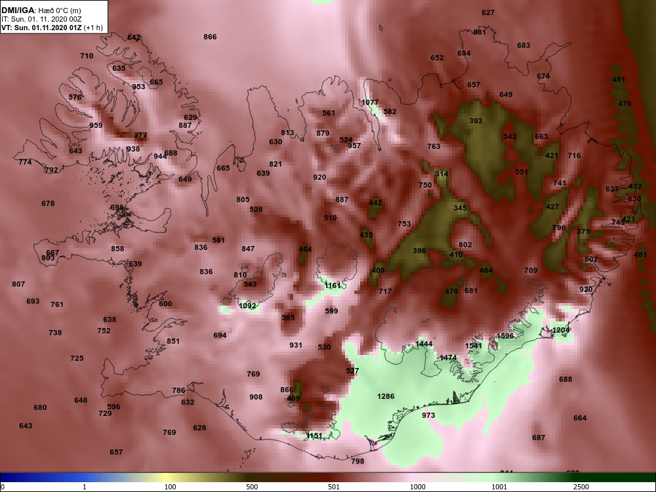Pick the value 627 at the top
Viewport: 656px width, 492px height.
[488, 12]
